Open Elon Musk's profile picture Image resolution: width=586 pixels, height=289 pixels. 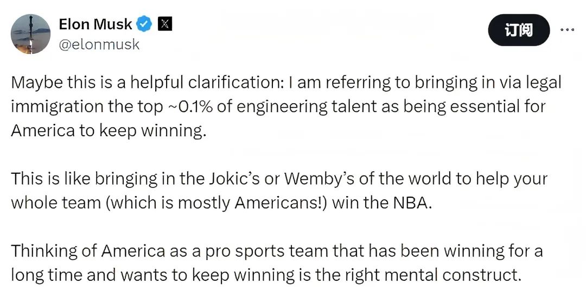pyautogui.click(x=30, y=34)
